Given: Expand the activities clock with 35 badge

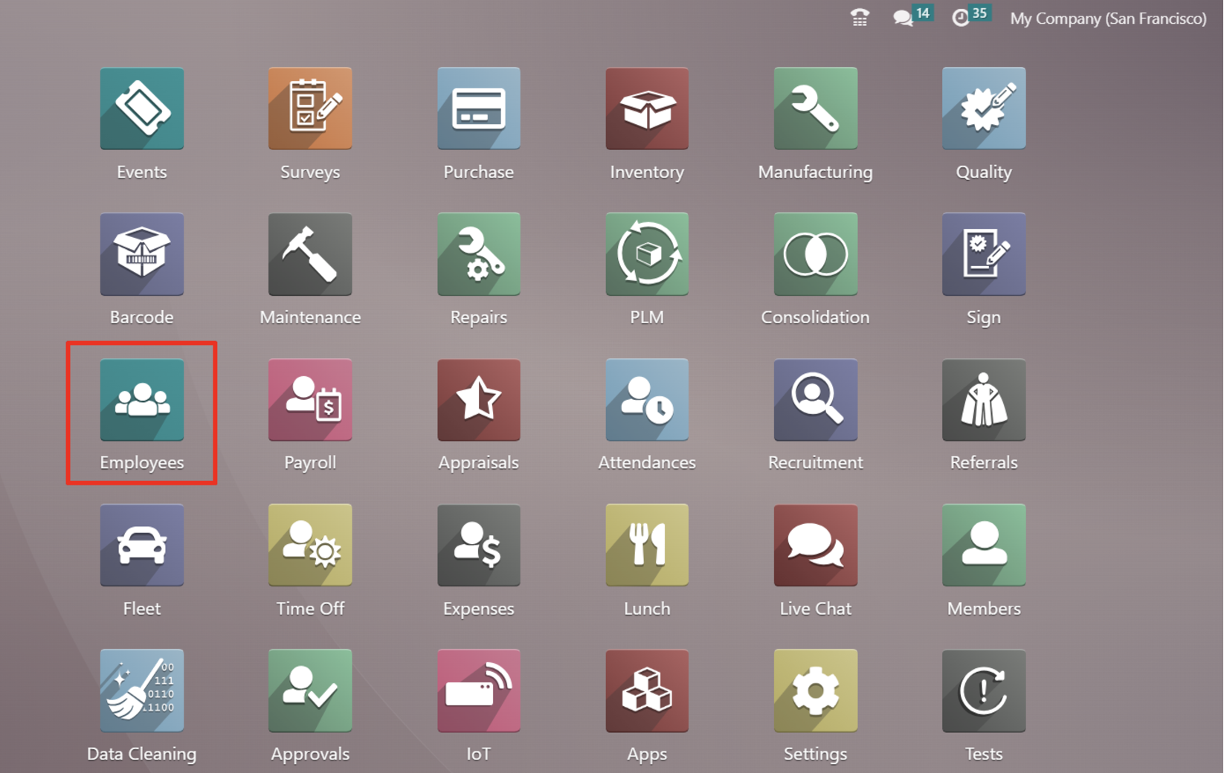Looking at the screenshot, I should point(961,18).
